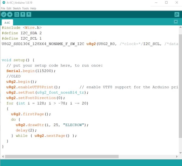This screenshot has width=182, height=166.
Task: Click the "ELECROW" string literal
Action: click(73, 125)
